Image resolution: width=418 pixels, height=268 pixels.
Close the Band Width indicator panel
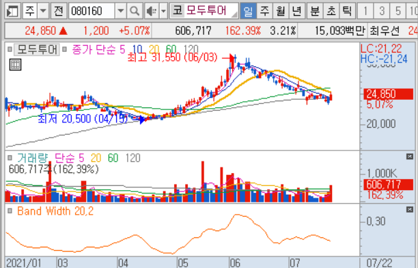coord(410,209)
